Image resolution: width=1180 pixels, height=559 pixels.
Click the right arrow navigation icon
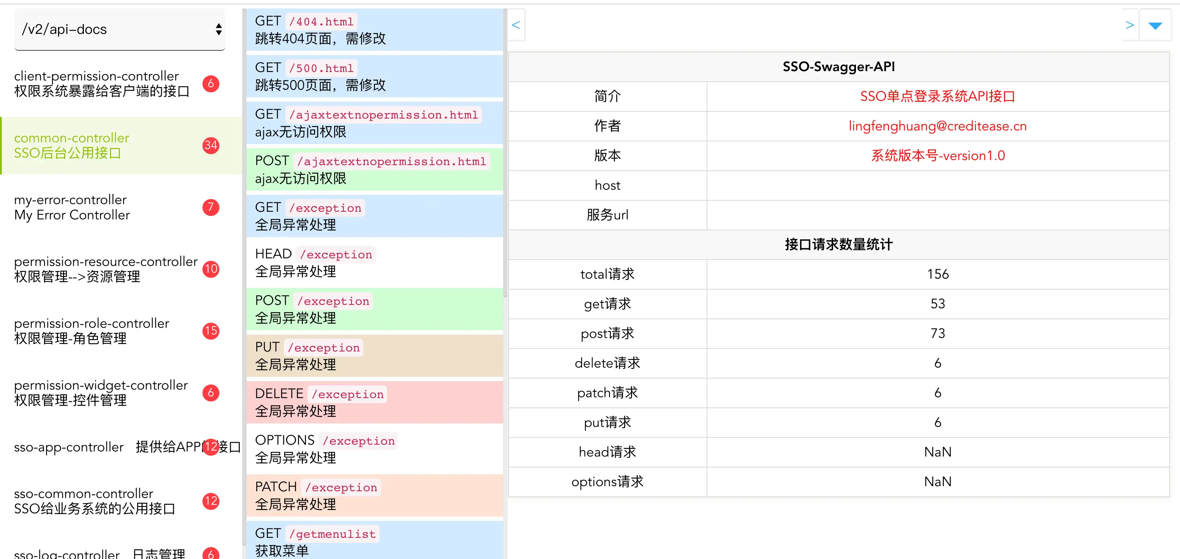(x=1129, y=25)
